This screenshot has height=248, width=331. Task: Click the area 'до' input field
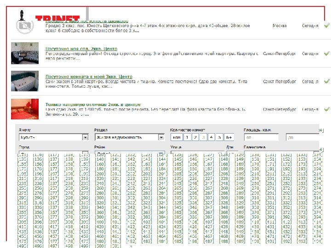tap(302, 137)
